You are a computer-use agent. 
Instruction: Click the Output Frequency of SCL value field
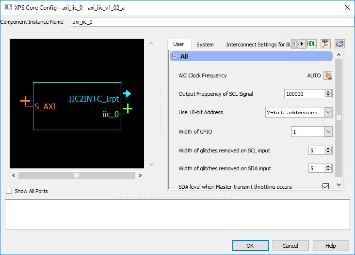coord(305,94)
